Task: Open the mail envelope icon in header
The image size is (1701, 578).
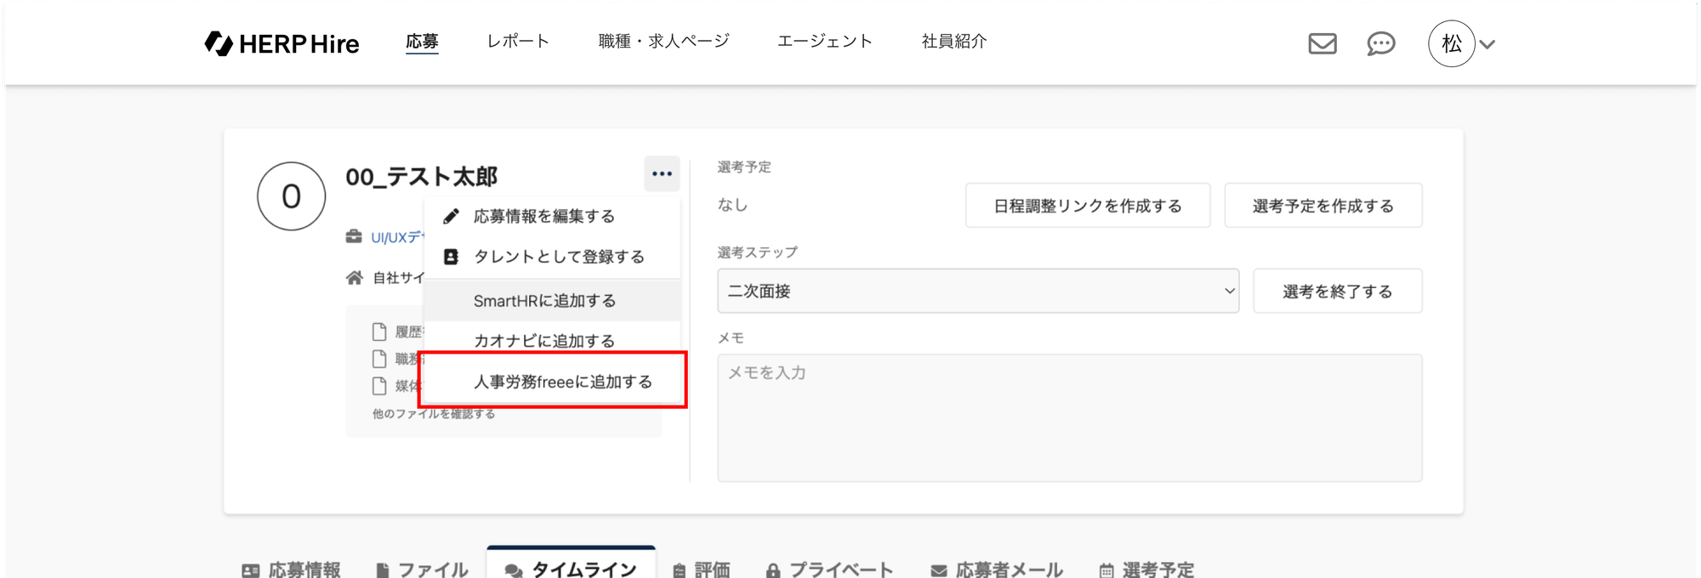Action: [1322, 43]
